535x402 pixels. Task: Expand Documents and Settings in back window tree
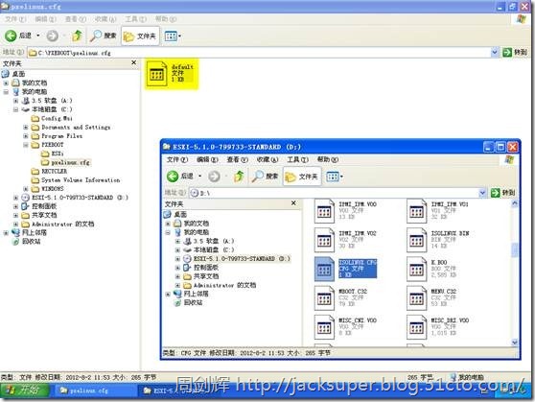pyautogui.click(x=26, y=127)
